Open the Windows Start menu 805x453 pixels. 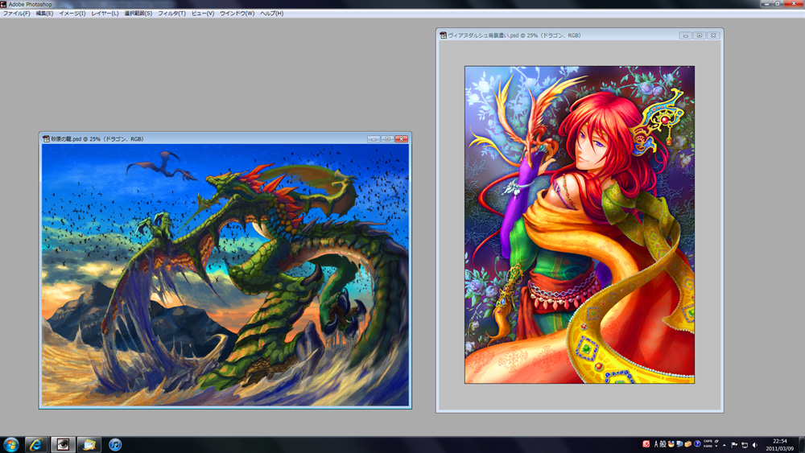pos(10,444)
